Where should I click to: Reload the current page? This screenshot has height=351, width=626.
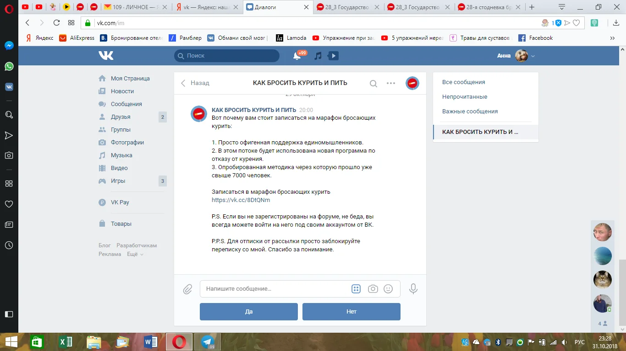tap(57, 23)
